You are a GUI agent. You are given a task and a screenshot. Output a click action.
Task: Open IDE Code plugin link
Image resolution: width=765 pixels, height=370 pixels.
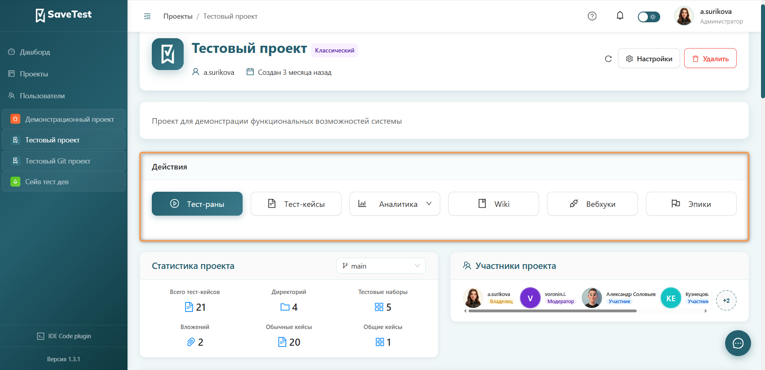tap(64, 336)
